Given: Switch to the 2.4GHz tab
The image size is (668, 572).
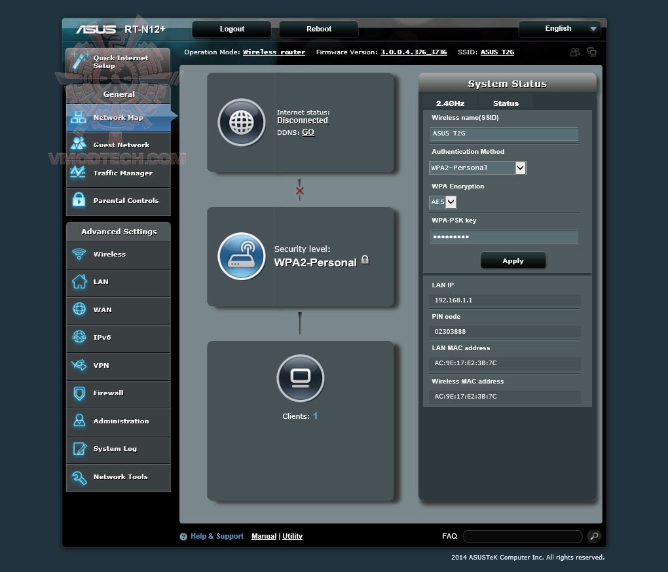Looking at the screenshot, I should (x=450, y=103).
